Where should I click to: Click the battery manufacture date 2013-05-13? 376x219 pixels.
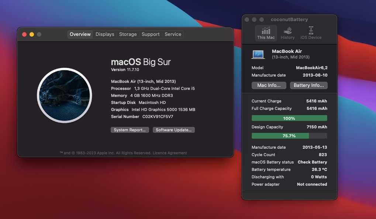[315, 147]
